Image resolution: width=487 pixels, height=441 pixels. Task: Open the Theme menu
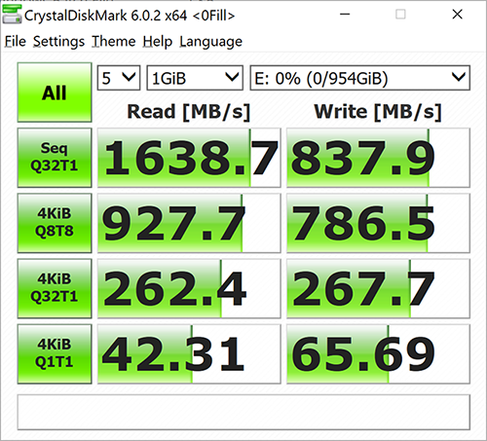[114, 42]
